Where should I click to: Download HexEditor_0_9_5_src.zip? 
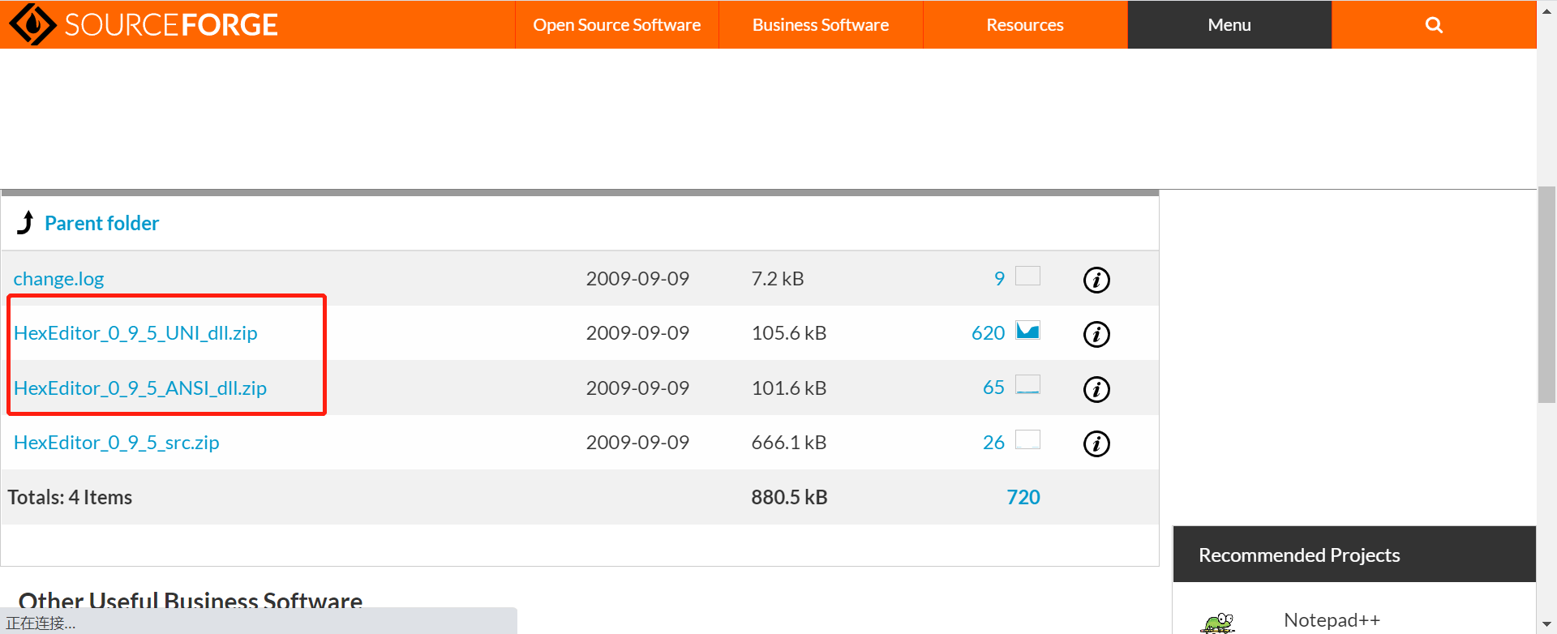coord(116,443)
